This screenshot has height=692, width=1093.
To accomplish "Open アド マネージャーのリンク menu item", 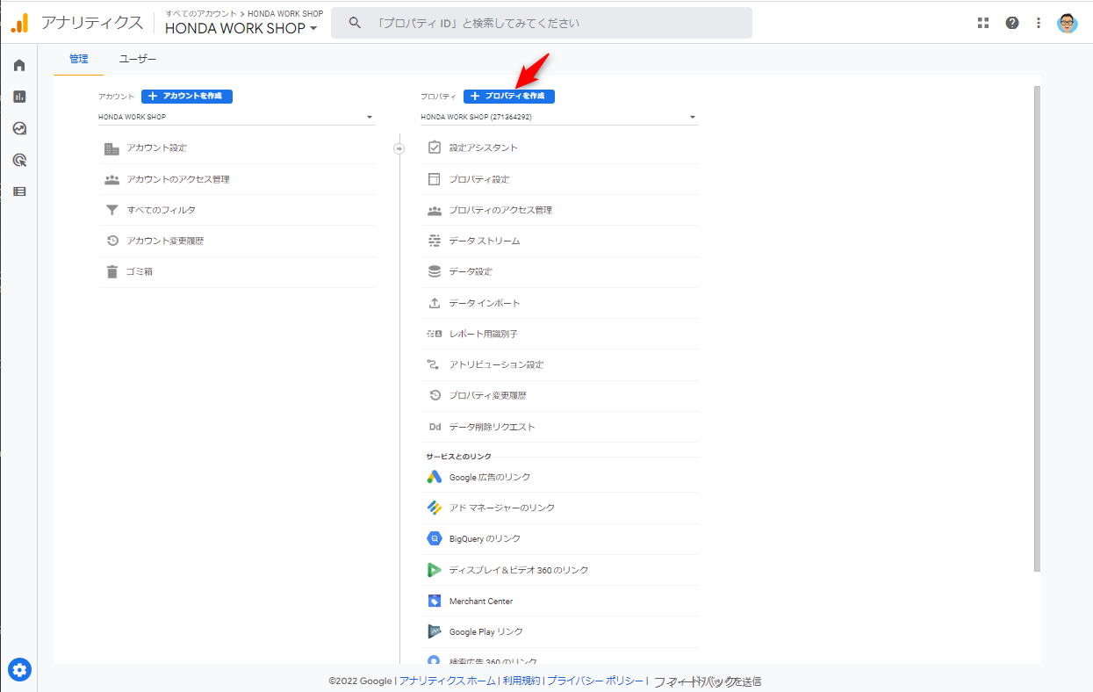I will coord(559,508).
